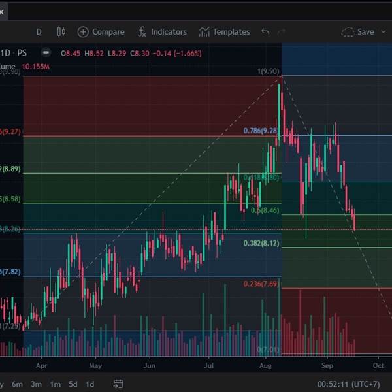Close the tab with the X icon
This screenshot has width=392, height=392.
2,12
